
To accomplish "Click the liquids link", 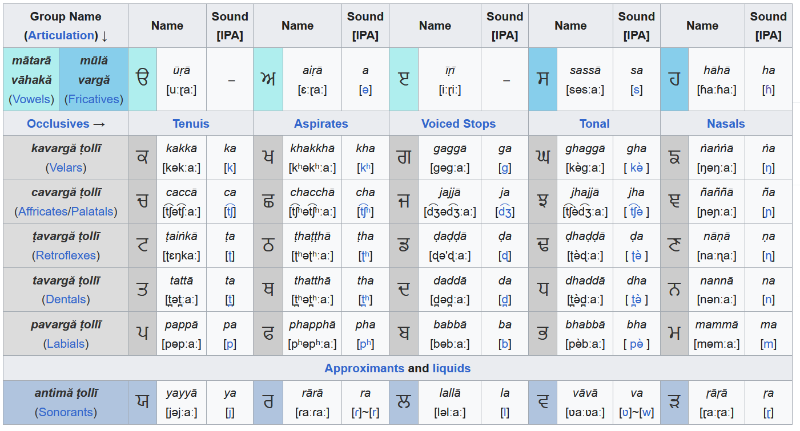I will (x=451, y=368).
